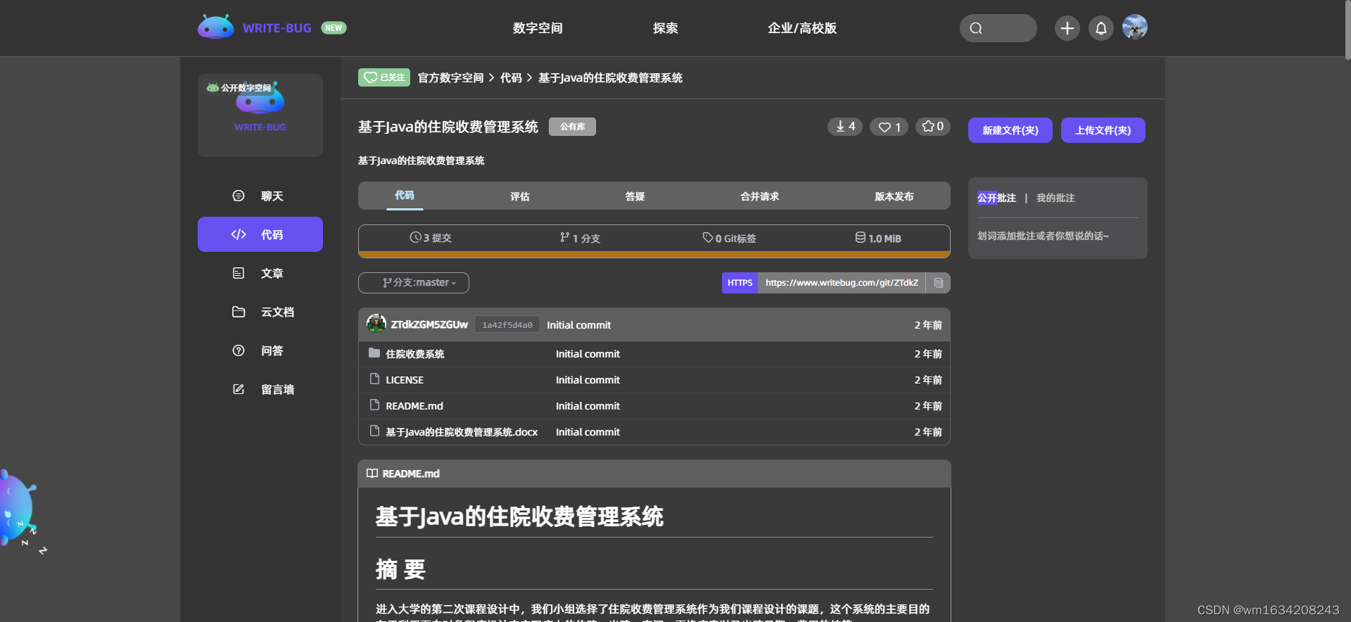
Task: Go to 官方数字空间 breadcrumb
Action: pyautogui.click(x=450, y=77)
